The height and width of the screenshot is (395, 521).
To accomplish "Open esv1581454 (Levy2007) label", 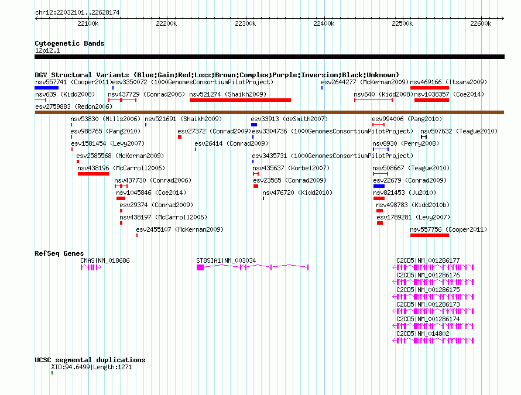I will (108, 143).
